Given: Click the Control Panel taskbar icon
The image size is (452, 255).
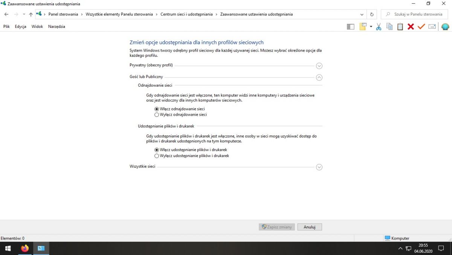Looking at the screenshot, I should (x=41, y=249).
